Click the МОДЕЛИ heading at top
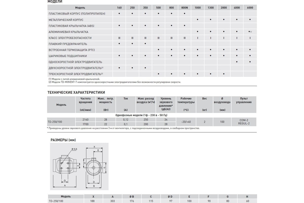Image resolution: width=304 pixels, height=203 pixels. (x=55, y=2)
